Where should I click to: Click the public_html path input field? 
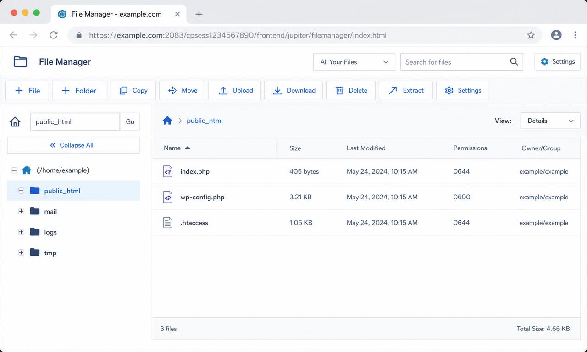pyautogui.click(x=75, y=122)
